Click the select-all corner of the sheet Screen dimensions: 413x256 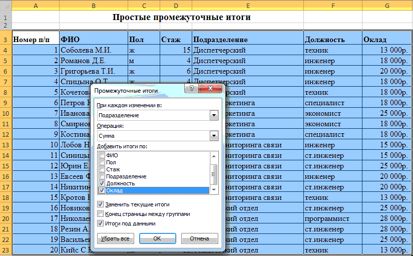(6, 6)
